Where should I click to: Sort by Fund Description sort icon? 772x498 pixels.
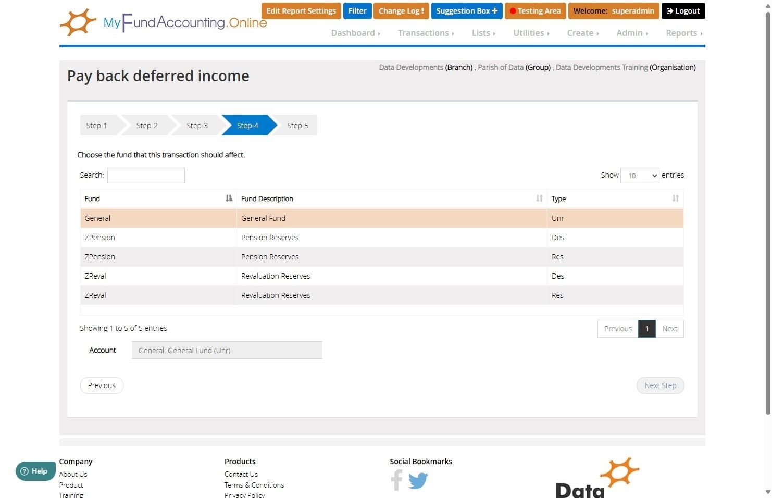(539, 198)
